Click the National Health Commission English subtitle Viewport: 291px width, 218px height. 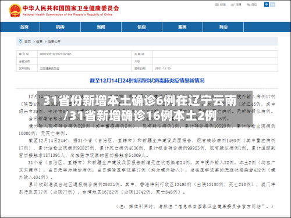(68, 15)
